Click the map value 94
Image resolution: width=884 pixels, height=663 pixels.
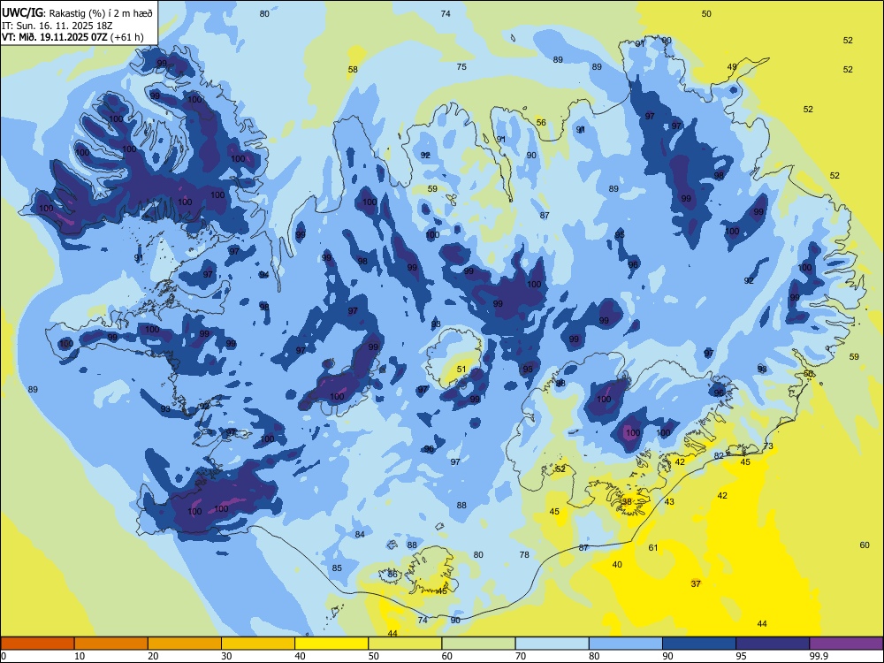(x=263, y=275)
